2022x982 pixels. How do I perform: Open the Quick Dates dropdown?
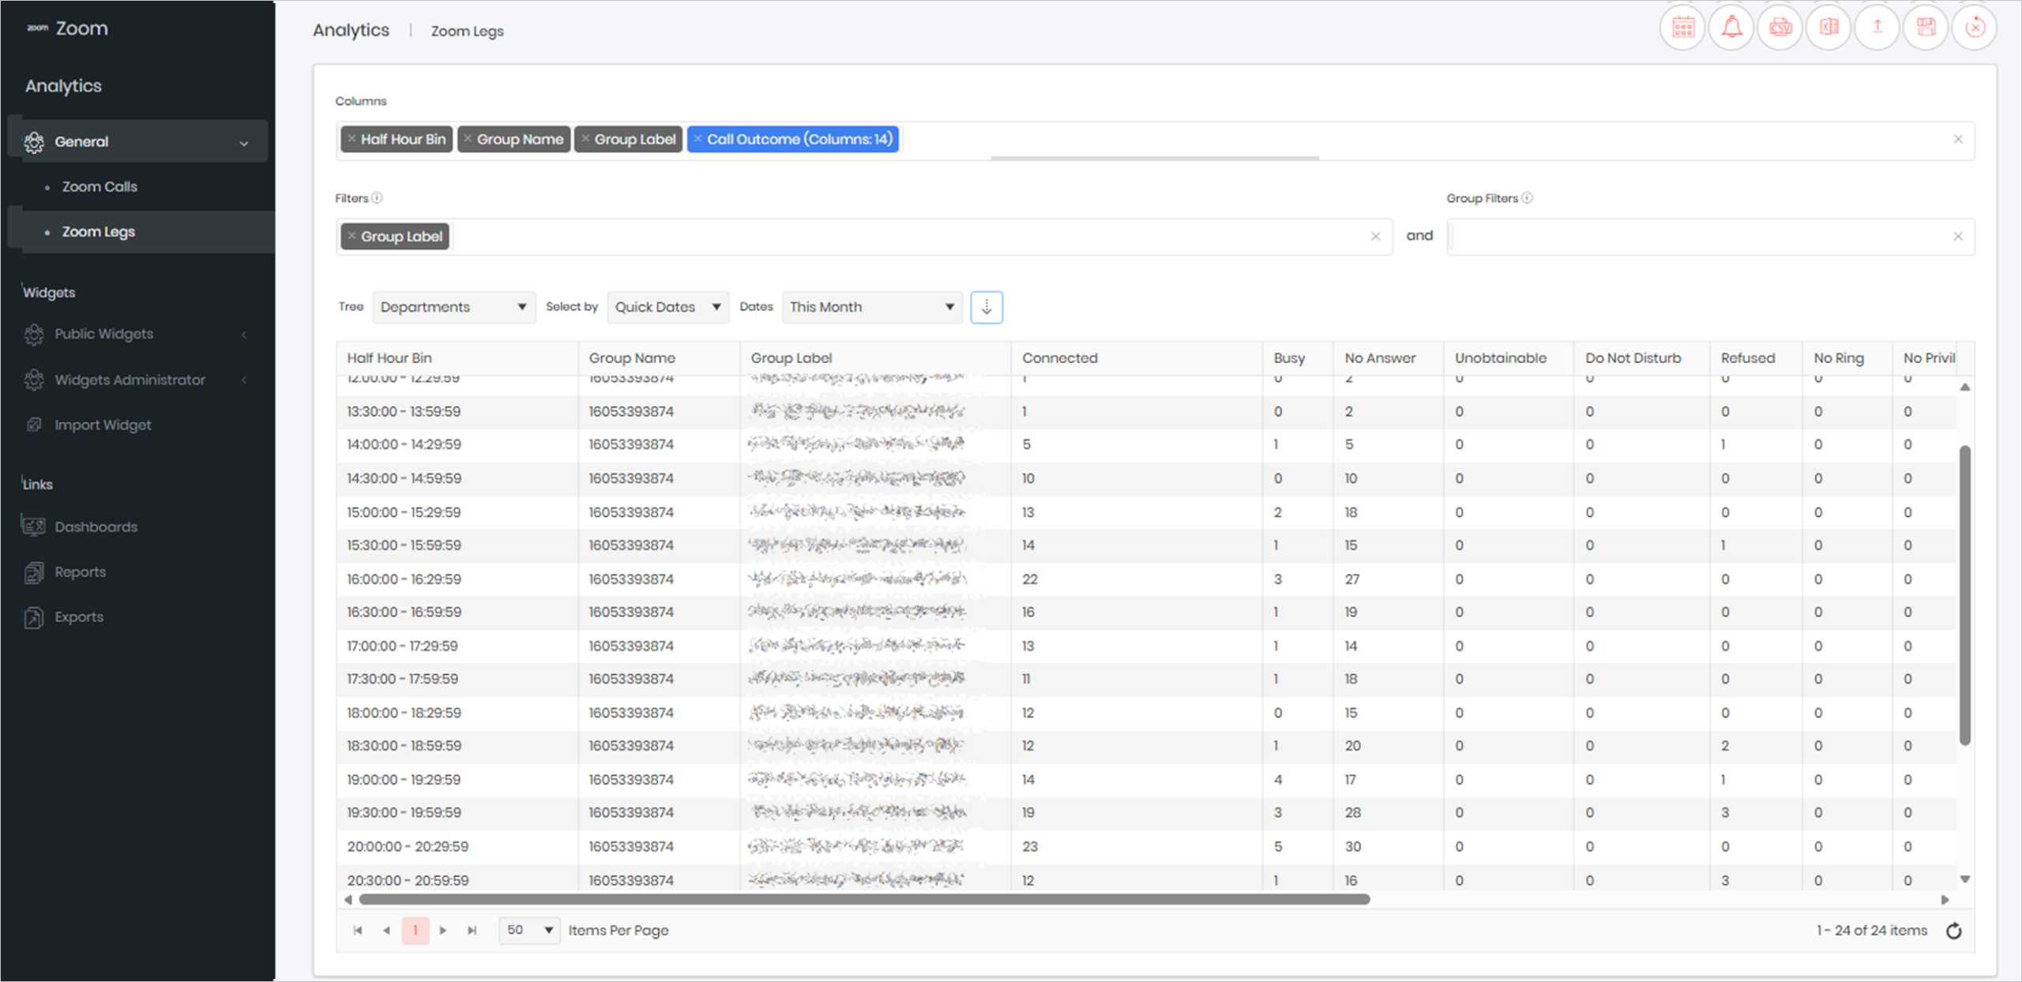pyautogui.click(x=668, y=307)
